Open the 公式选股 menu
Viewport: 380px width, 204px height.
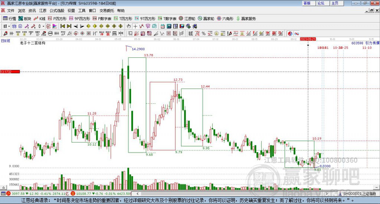pyautogui.click(x=57, y=11)
